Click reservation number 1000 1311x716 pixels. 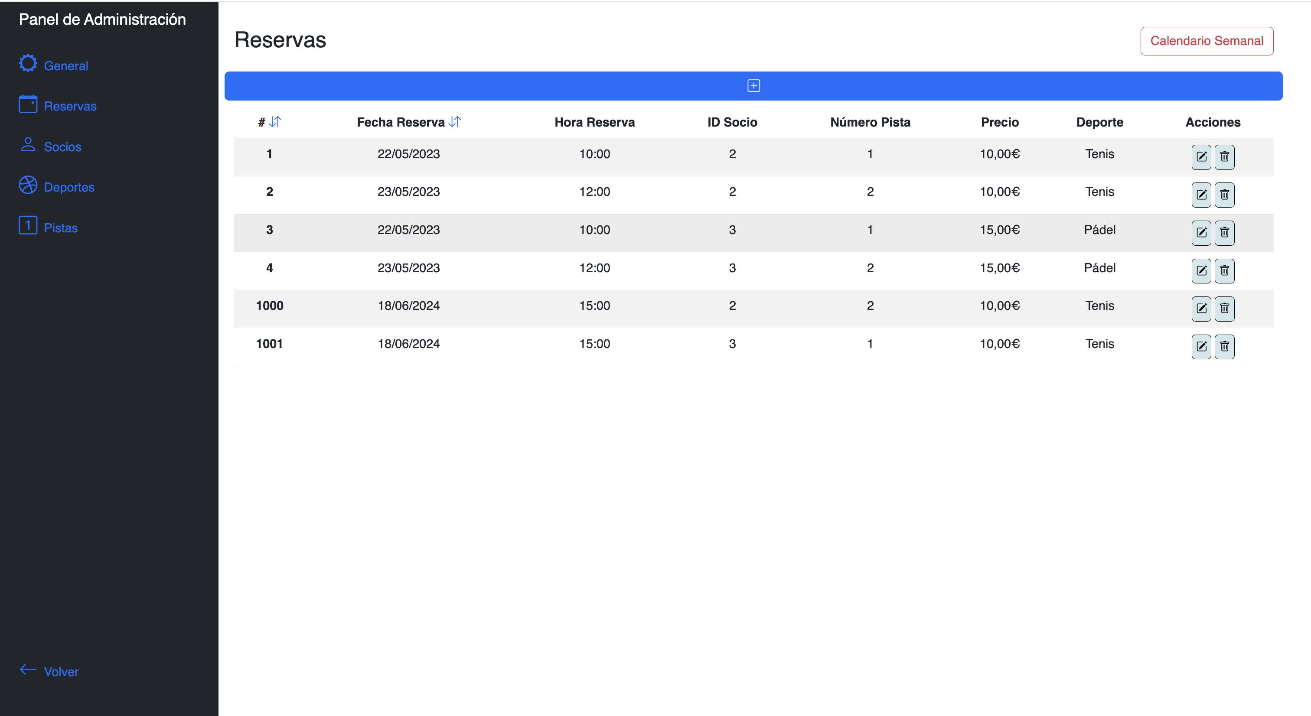click(x=269, y=305)
